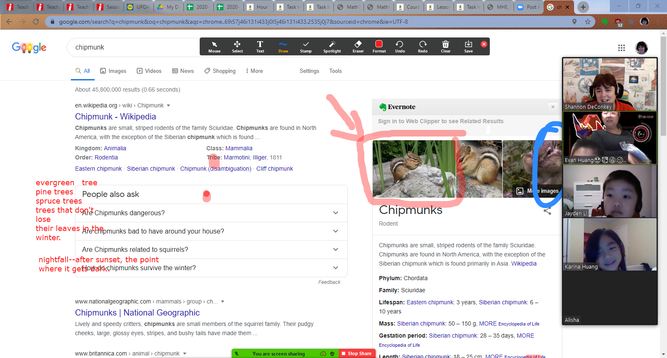The height and width of the screenshot is (358, 667).
Task: Expand 'survive the winter' question
Action: tap(211, 268)
